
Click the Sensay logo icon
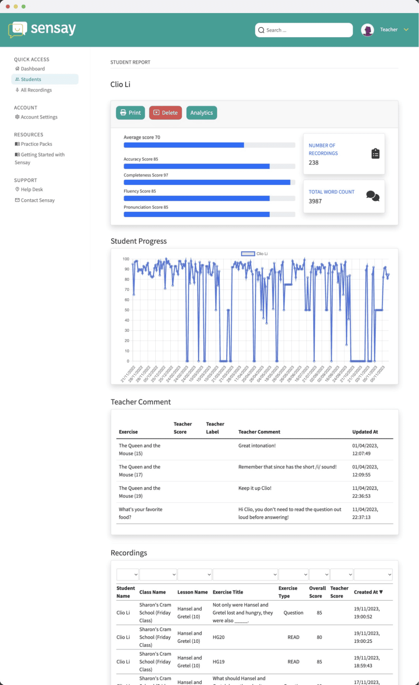pos(17,29)
